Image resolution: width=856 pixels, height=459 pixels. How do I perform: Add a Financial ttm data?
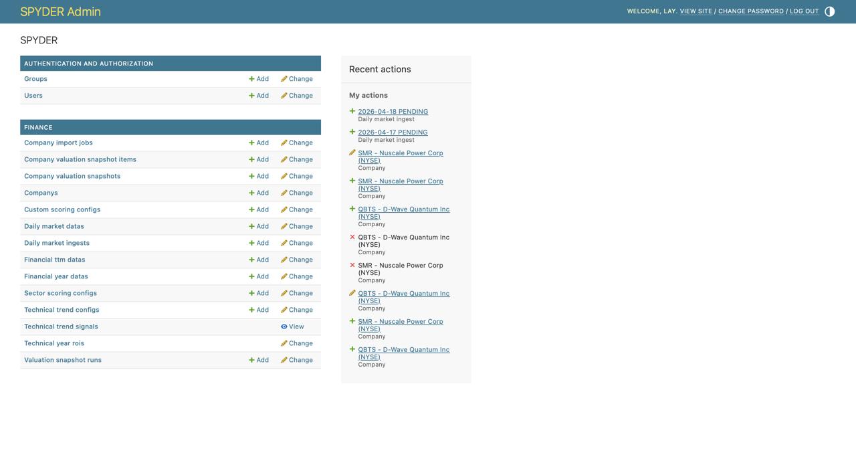[259, 260]
